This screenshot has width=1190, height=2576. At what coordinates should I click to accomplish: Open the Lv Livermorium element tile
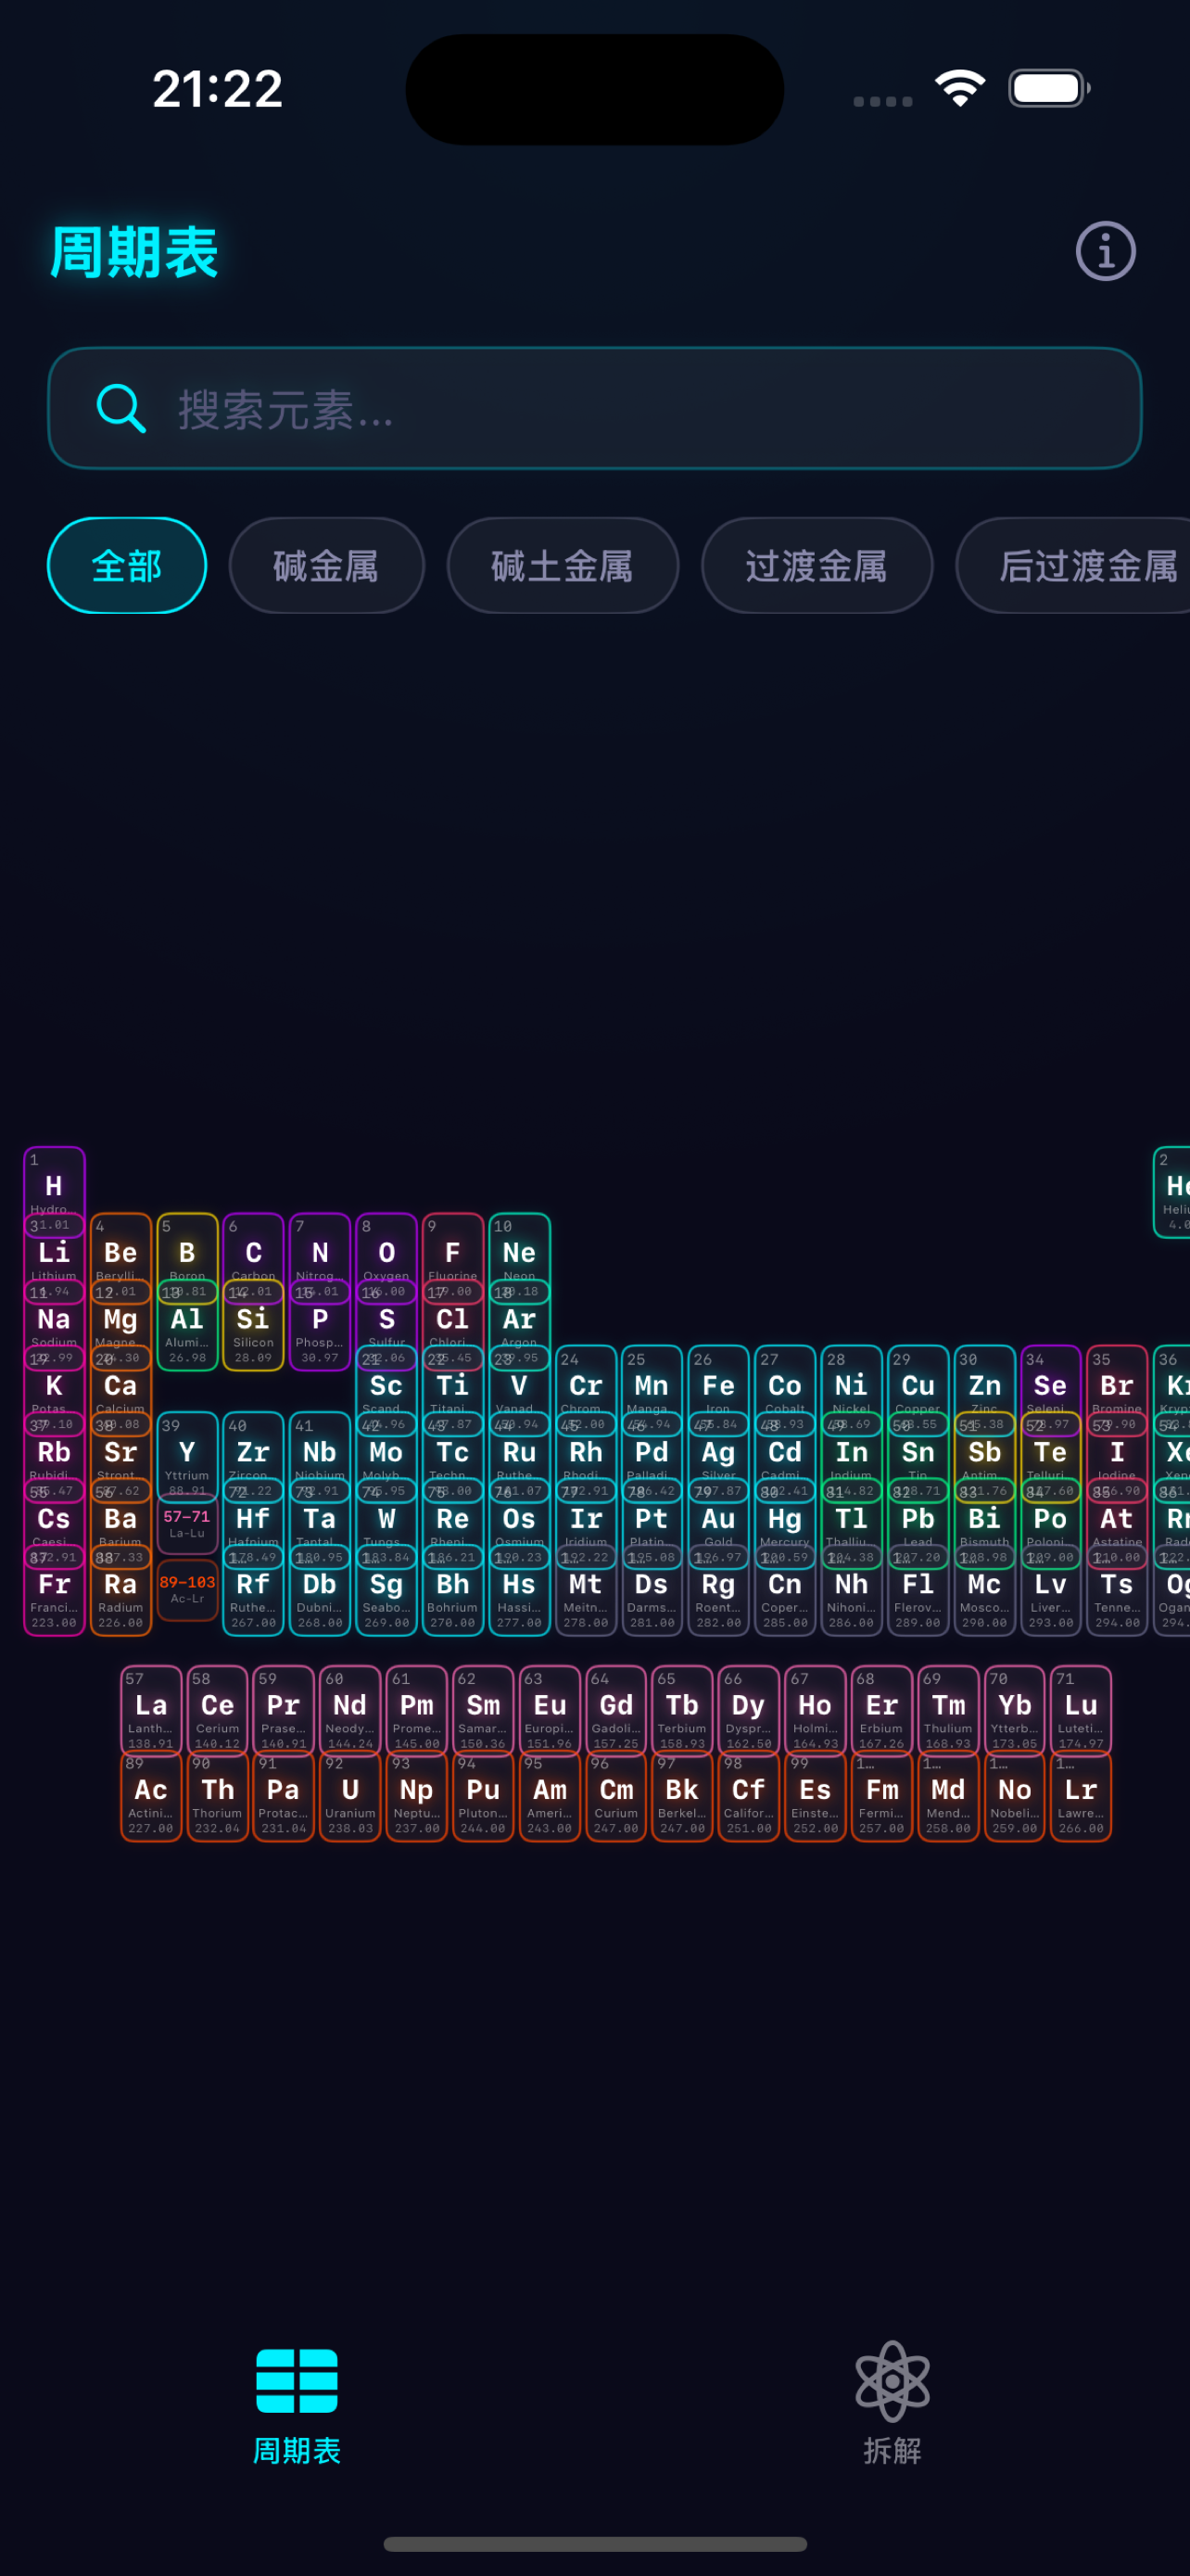(x=1050, y=1591)
